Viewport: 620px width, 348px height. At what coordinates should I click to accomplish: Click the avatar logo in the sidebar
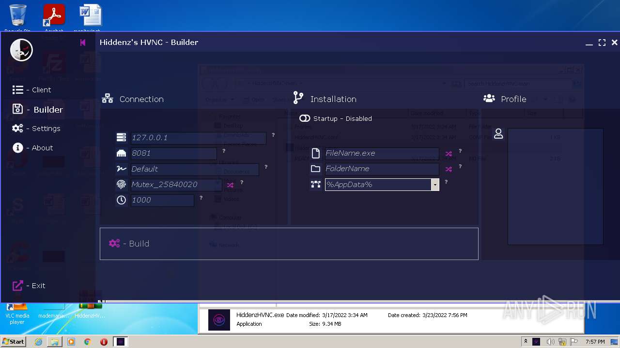pos(21,50)
